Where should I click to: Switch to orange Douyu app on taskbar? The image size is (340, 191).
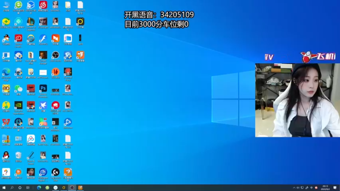(x=80, y=188)
